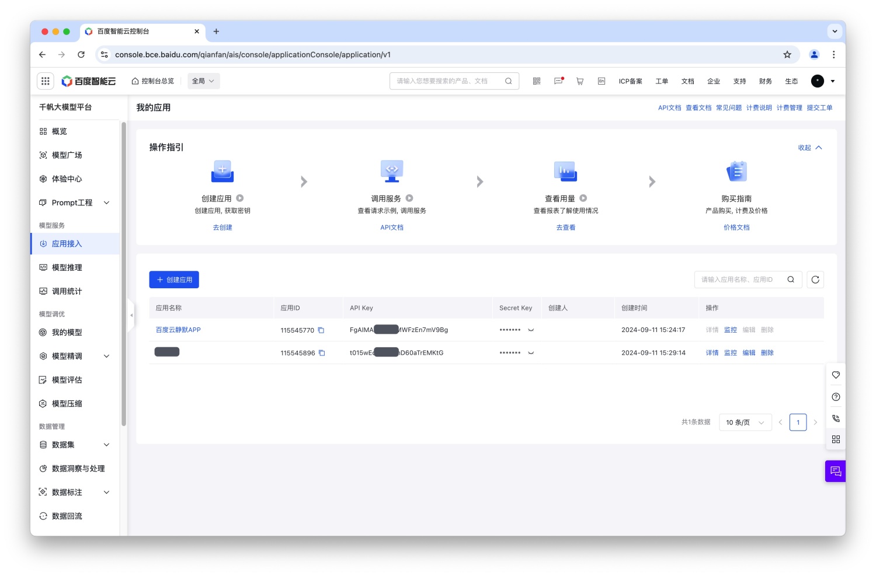
Task: Reload the browser page
Action: click(81, 54)
